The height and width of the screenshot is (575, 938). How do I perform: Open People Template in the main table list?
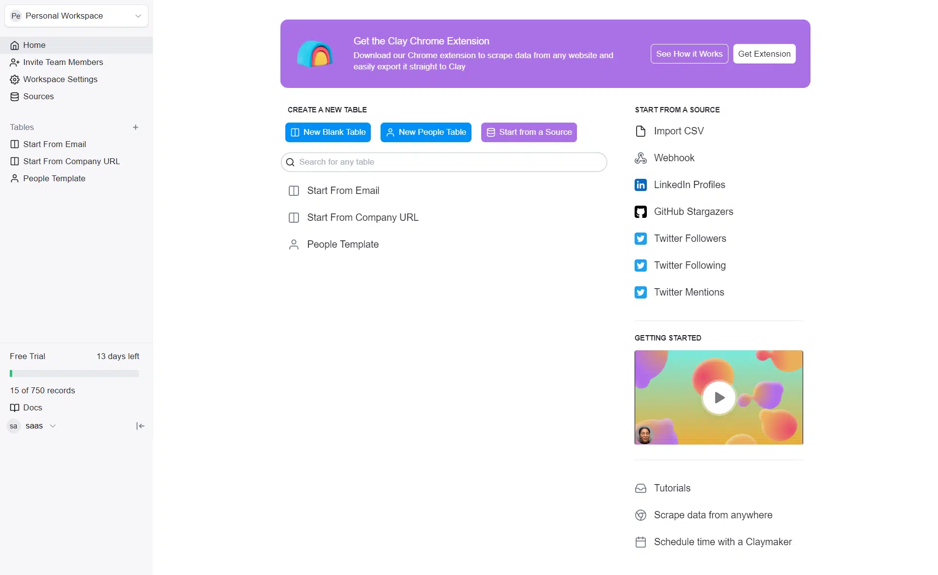click(x=342, y=244)
